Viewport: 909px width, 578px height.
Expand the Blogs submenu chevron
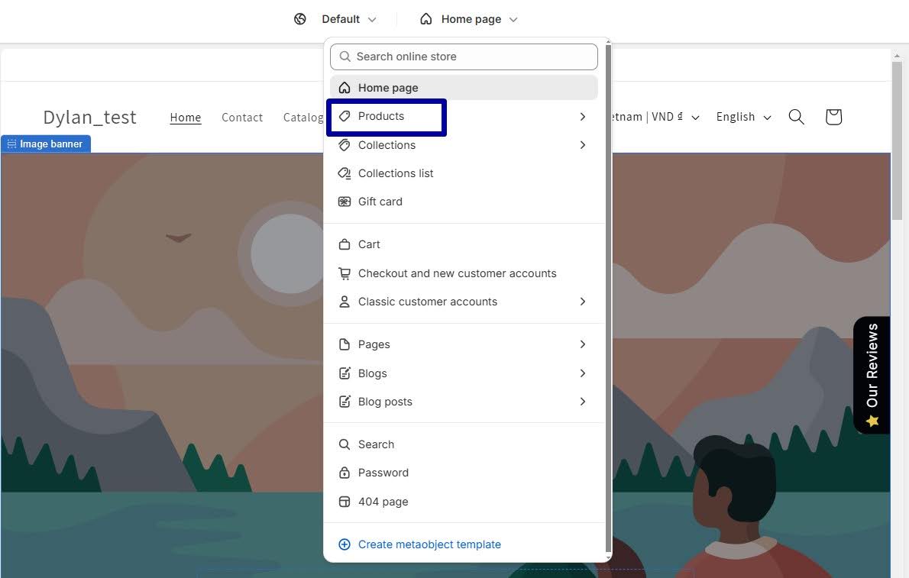tap(583, 373)
